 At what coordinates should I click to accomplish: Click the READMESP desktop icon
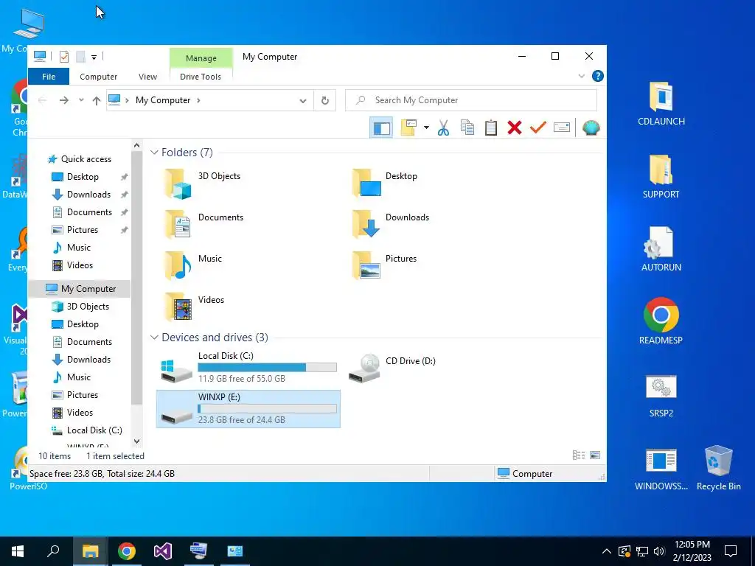pyautogui.click(x=661, y=321)
